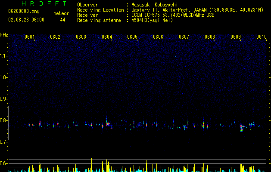This screenshot has height=172, width=271.
Task: Click the 0606 time marker
Action: (x=158, y=37)
